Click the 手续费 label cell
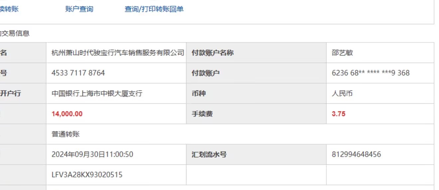Image resolution: width=439 pixels, height=190 pixels. pyautogui.click(x=256, y=114)
